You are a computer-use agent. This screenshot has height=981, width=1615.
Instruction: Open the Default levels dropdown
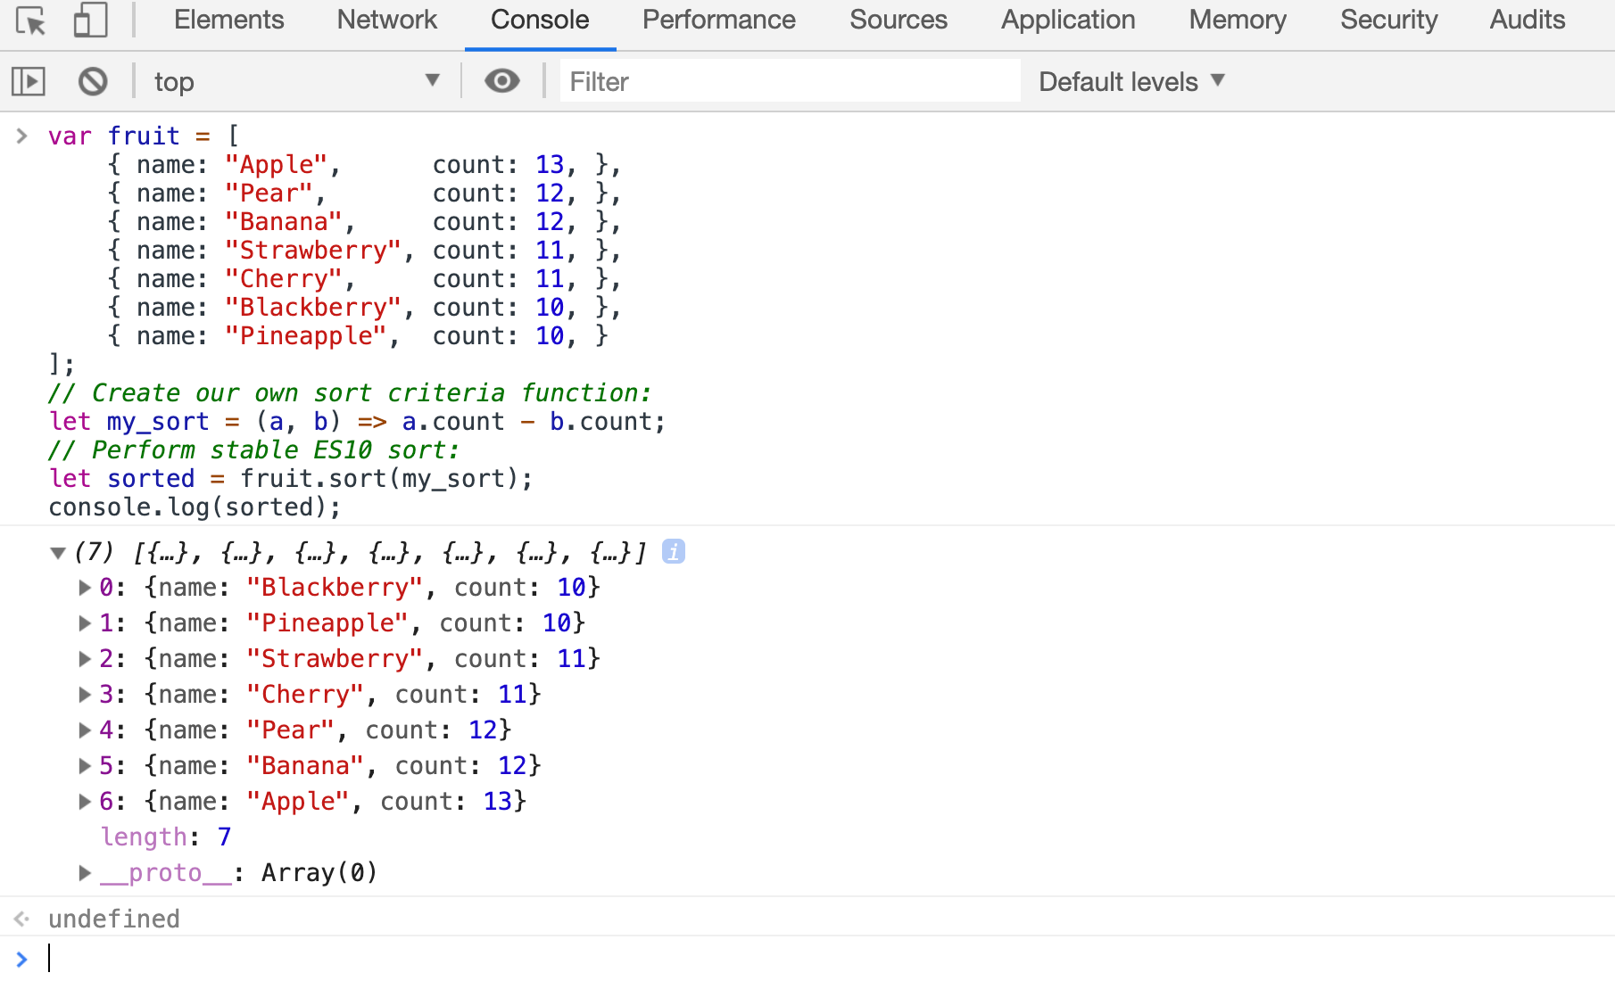click(x=1131, y=82)
